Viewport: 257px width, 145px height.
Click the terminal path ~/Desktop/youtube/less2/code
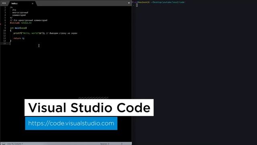[168, 2]
